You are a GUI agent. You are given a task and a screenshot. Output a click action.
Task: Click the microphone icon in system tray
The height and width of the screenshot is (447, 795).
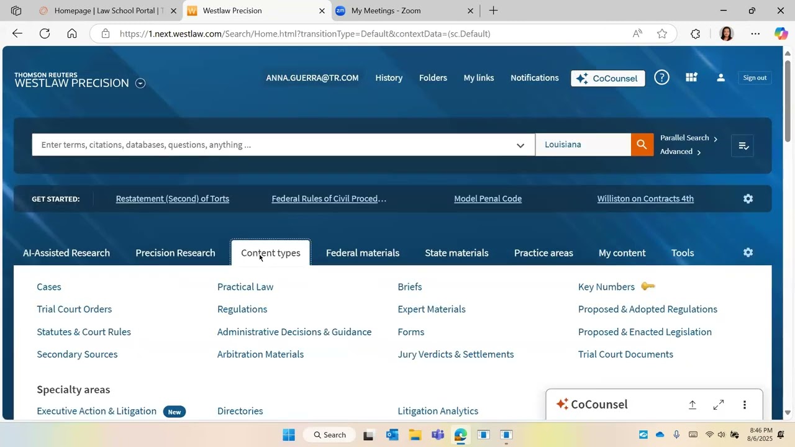coord(676,435)
